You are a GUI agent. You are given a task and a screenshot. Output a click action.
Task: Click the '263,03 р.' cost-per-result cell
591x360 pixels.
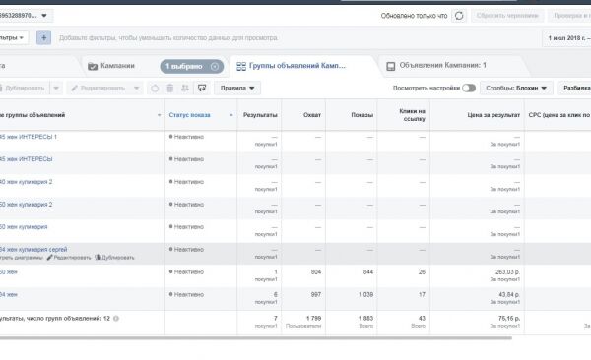click(x=507, y=272)
